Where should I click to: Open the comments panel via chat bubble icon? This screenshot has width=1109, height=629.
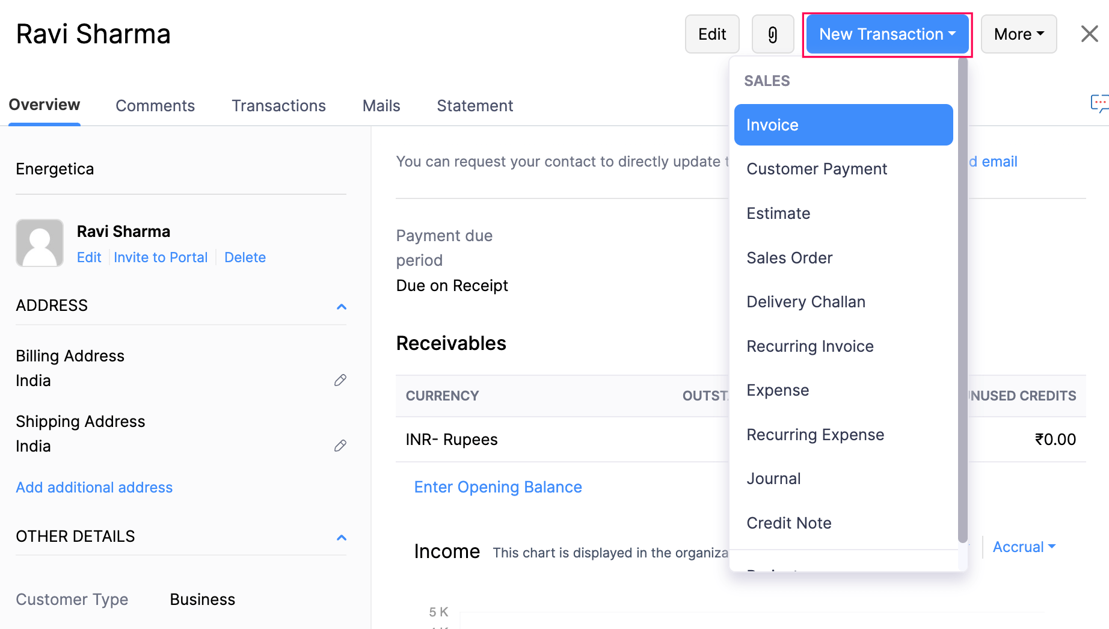click(1100, 104)
